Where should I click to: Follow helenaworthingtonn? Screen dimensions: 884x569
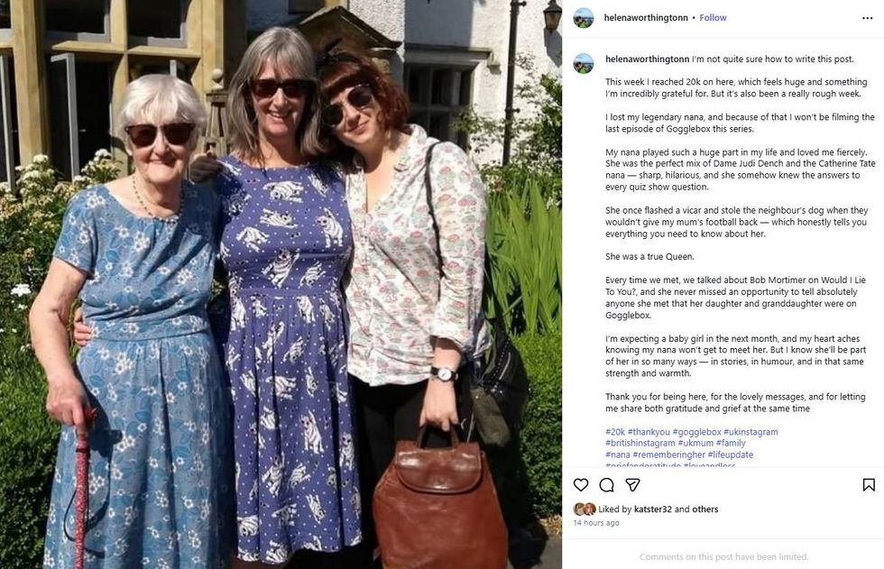pos(713,18)
